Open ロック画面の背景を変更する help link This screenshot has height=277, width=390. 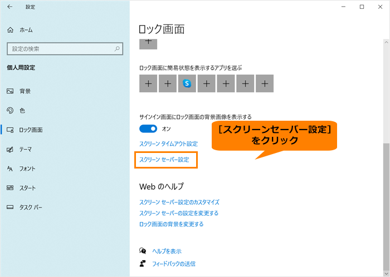tap(171, 224)
